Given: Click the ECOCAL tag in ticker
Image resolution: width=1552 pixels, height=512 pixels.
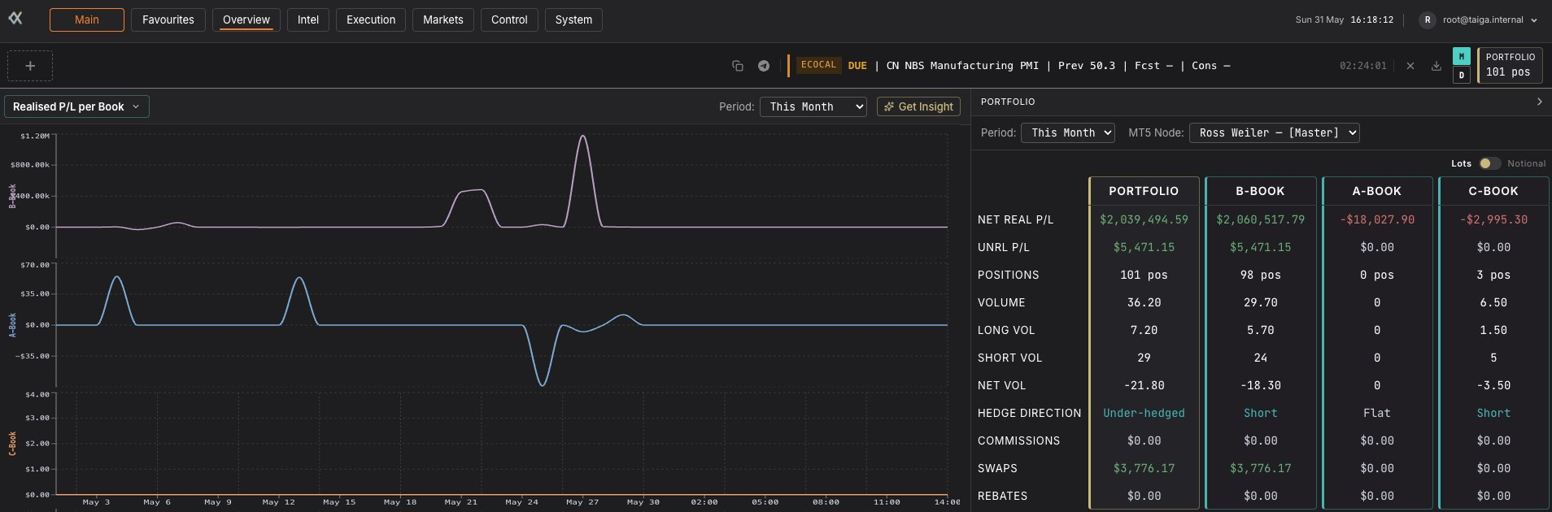Looking at the screenshot, I should [x=818, y=65].
